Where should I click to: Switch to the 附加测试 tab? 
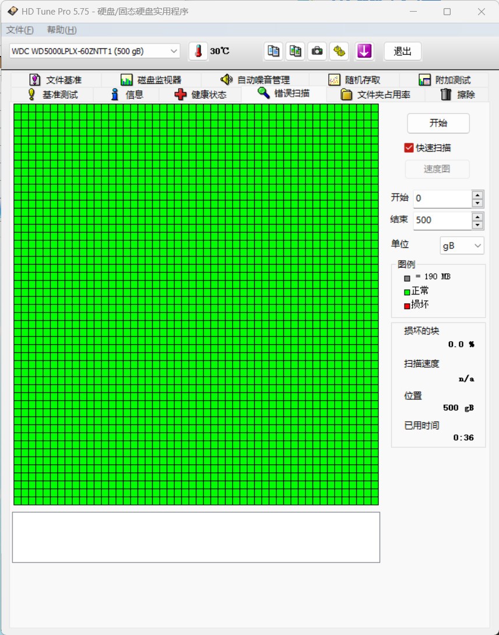point(444,80)
